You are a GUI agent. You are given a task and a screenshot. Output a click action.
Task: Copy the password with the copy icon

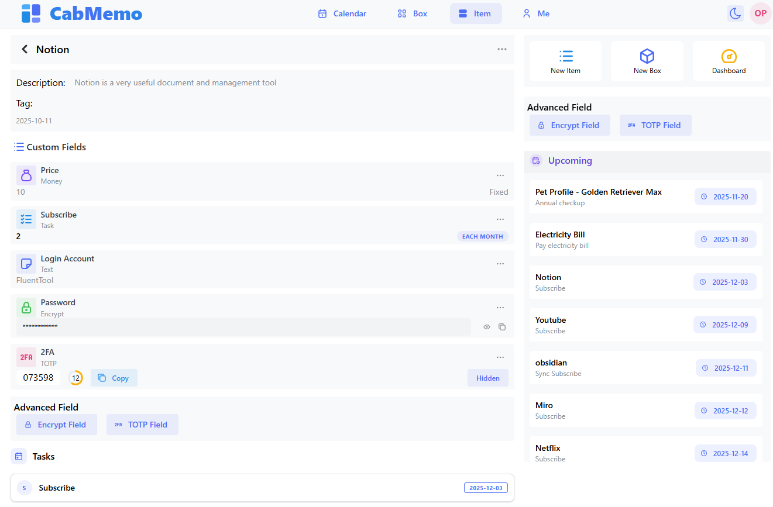click(502, 327)
